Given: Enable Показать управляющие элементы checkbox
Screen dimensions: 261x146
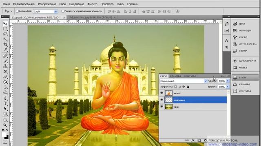Looking at the screenshot, I should 63,11.
